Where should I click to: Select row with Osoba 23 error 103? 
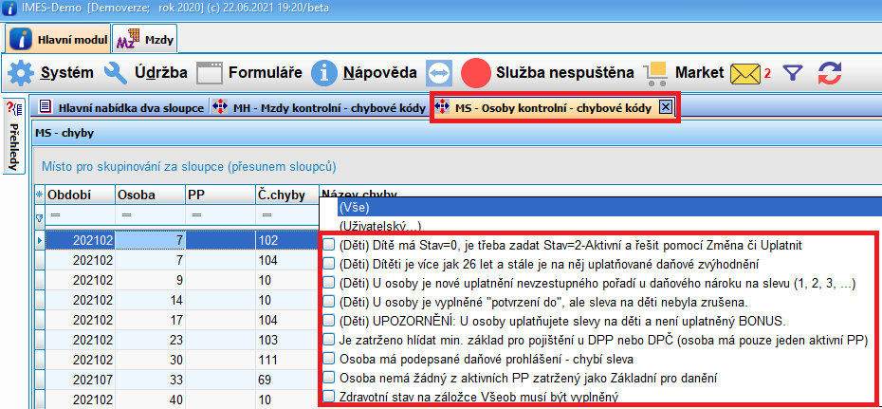click(x=176, y=341)
